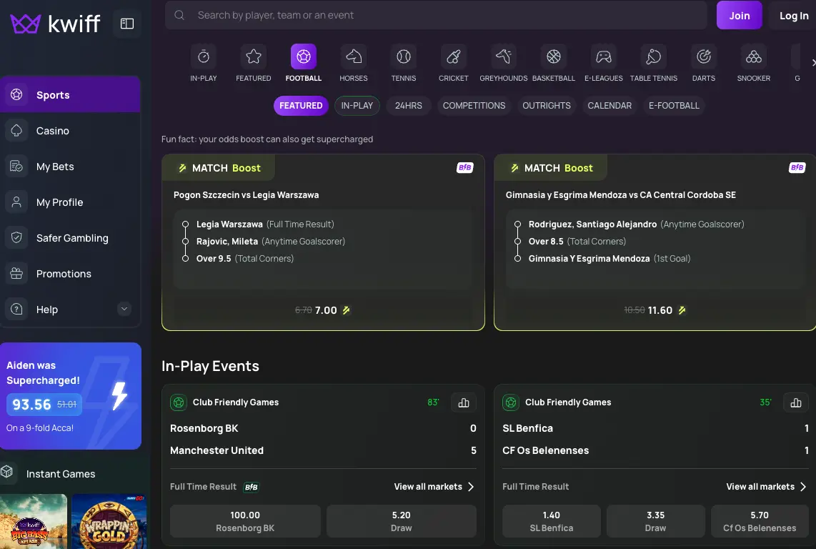
Task: Select the Table Tennis sport icon
Action: tap(654, 56)
